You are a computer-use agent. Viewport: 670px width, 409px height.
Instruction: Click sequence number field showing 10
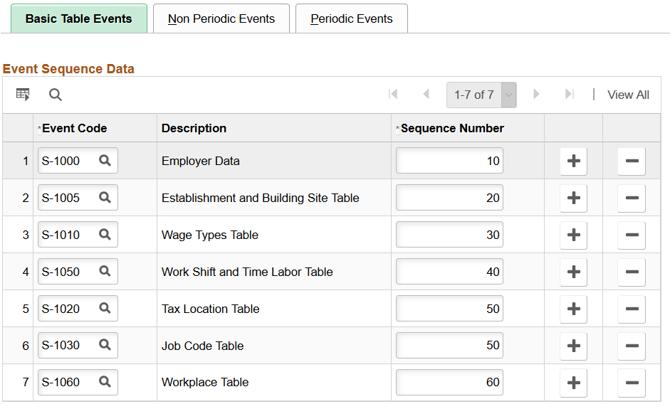coord(449,161)
